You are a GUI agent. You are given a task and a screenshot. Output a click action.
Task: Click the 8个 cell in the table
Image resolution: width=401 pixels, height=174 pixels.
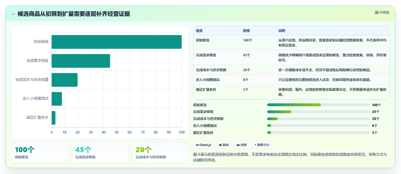(x=246, y=80)
